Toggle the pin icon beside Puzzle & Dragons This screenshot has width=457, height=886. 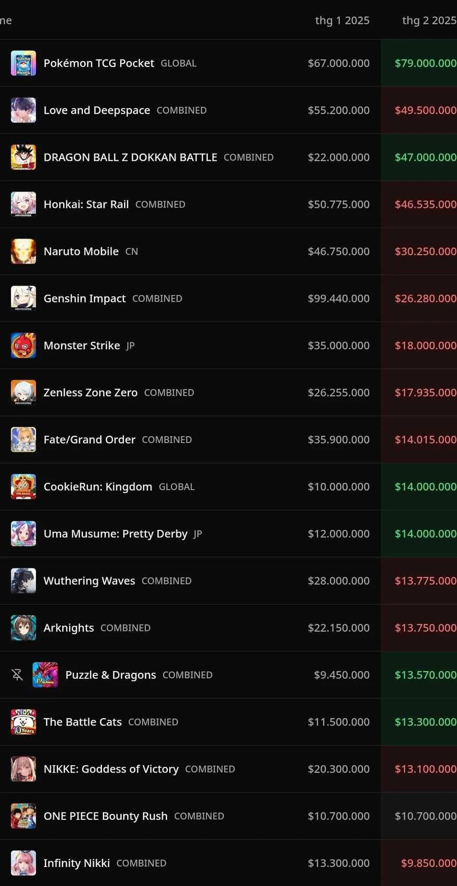click(17, 675)
